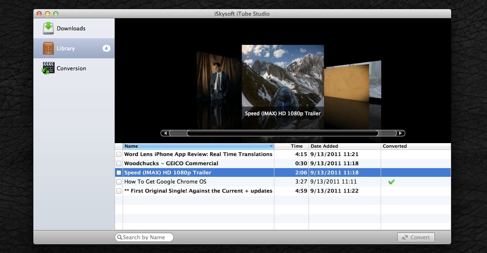Image resolution: width=487 pixels, height=253 pixels.
Task: Click the Downloads green arrow icon
Action: pos(48,28)
